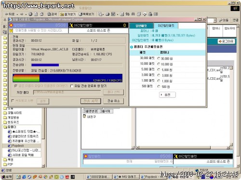Viewport: 241px width, 180px height.
Task: Open the 검색 search toolbar button
Action: pyautogui.click(x=52, y=14)
